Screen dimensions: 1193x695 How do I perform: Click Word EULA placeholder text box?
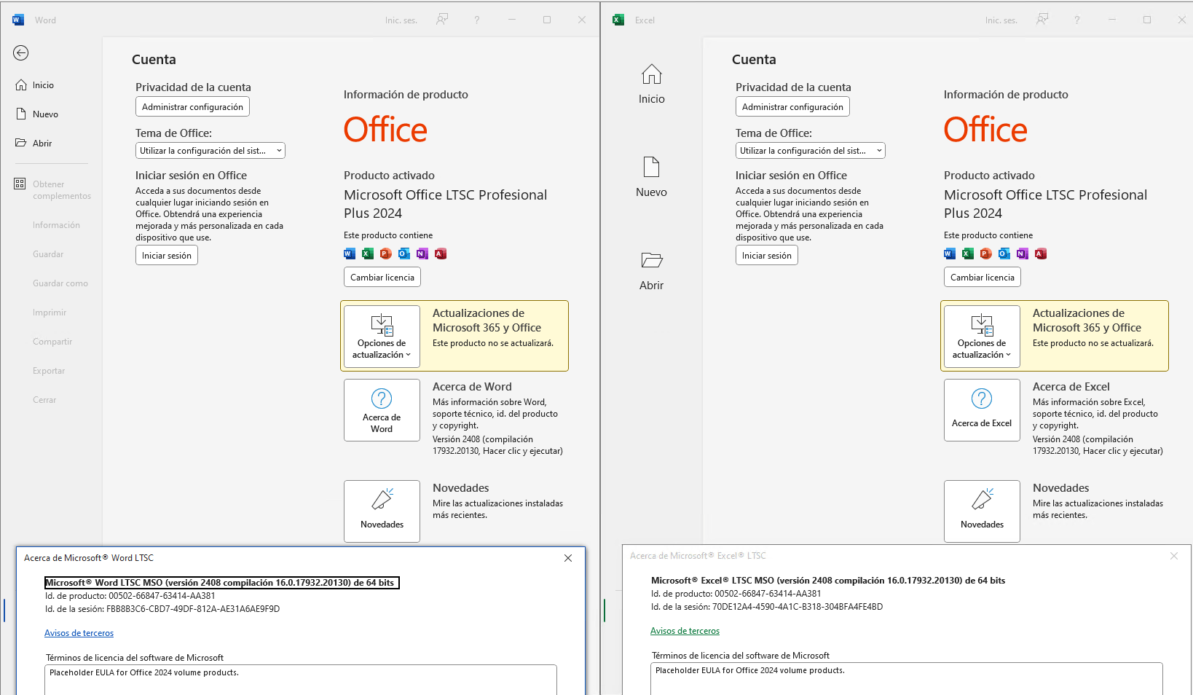[x=301, y=680]
